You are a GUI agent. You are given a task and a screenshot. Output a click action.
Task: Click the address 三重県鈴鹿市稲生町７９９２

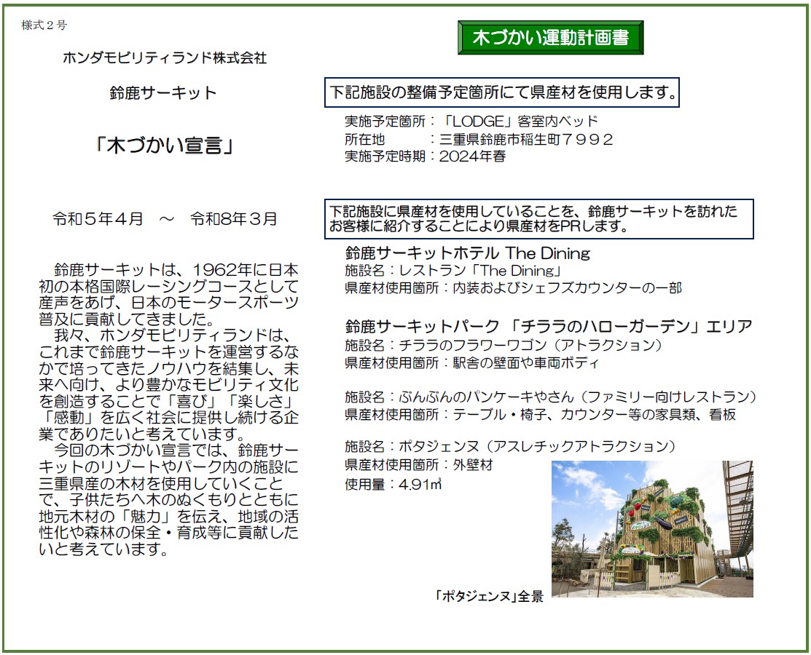click(x=526, y=140)
